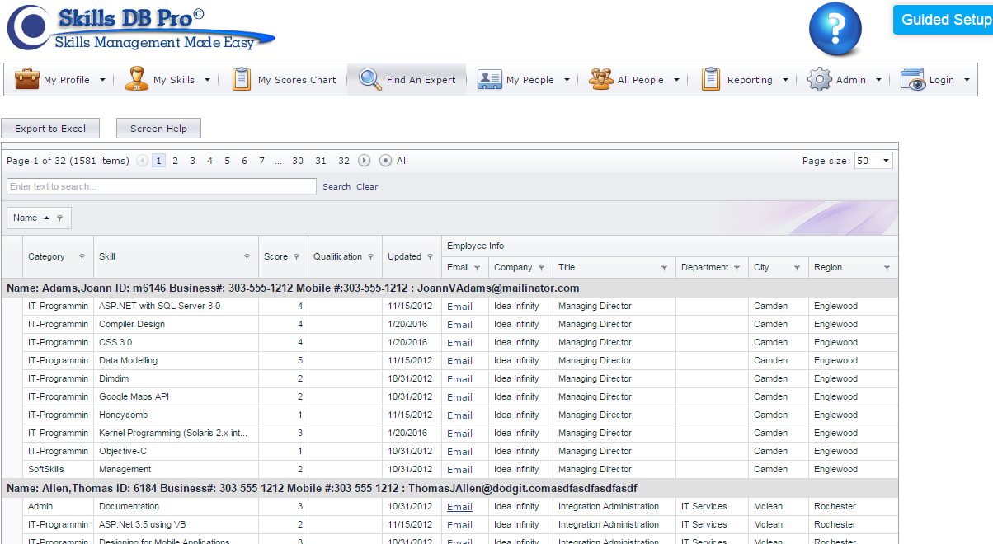
Task: Click filter icon on City column
Action: click(797, 268)
